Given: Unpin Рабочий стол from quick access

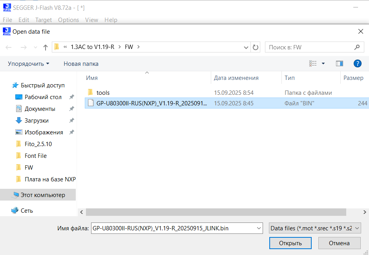Looking at the screenshot, I should tap(72, 97).
